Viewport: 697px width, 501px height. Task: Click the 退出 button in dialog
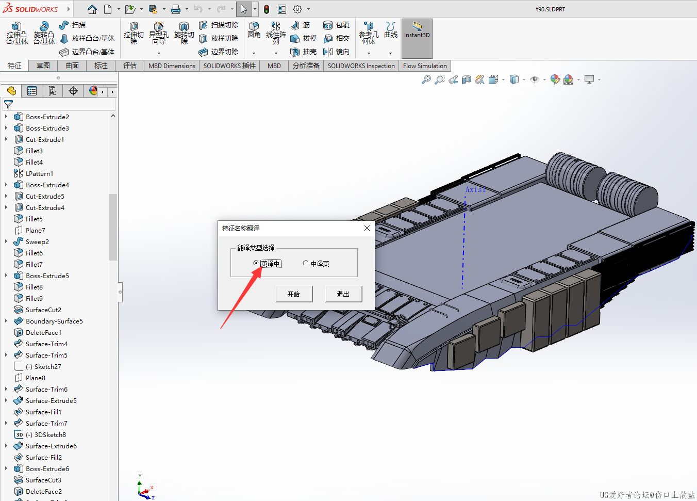[343, 294]
